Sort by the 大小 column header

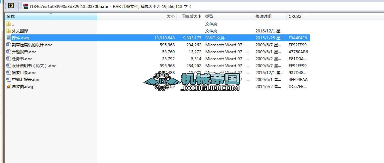coord(137,16)
